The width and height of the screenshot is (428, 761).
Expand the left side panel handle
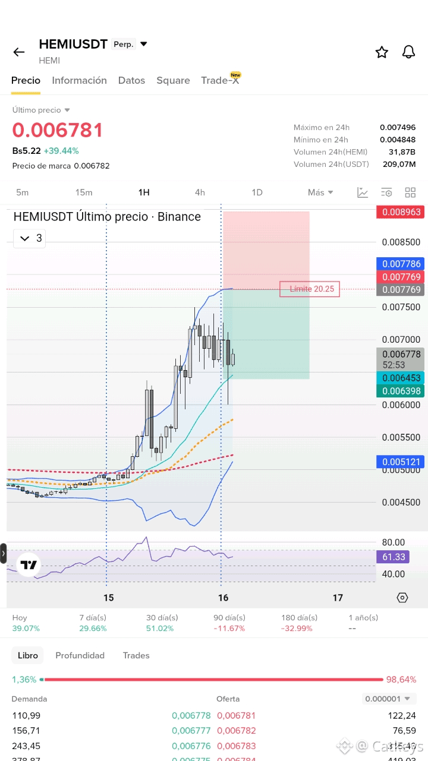click(3, 553)
